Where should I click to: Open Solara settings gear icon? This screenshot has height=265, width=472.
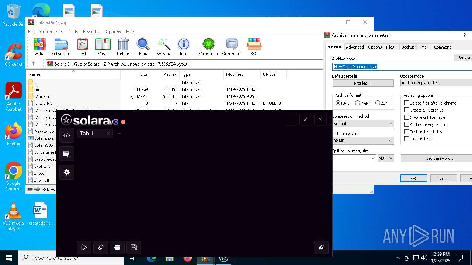67,172
